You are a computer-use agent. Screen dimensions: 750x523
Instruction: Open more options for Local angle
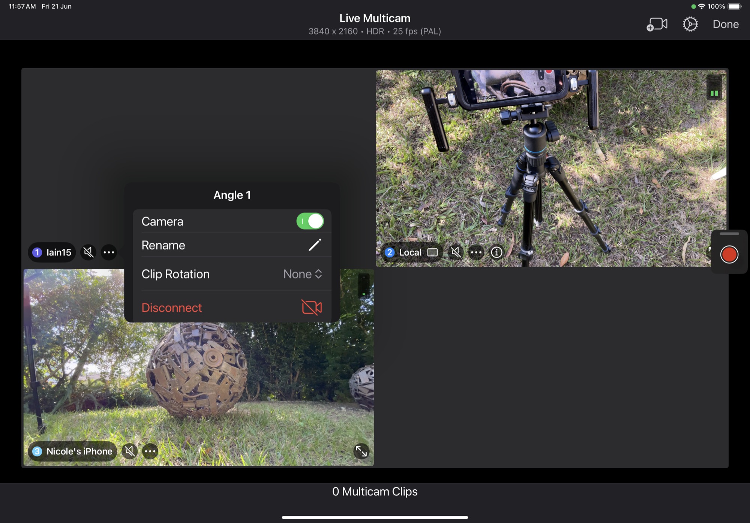(476, 253)
